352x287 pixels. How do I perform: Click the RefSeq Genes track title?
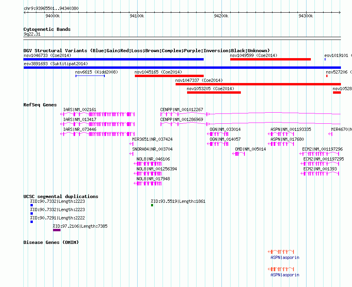point(40,105)
